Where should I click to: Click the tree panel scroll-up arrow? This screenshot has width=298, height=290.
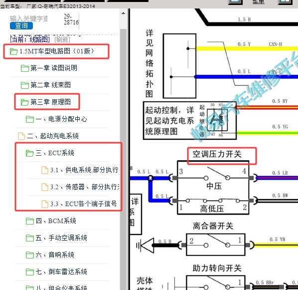(x=124, y=13)
